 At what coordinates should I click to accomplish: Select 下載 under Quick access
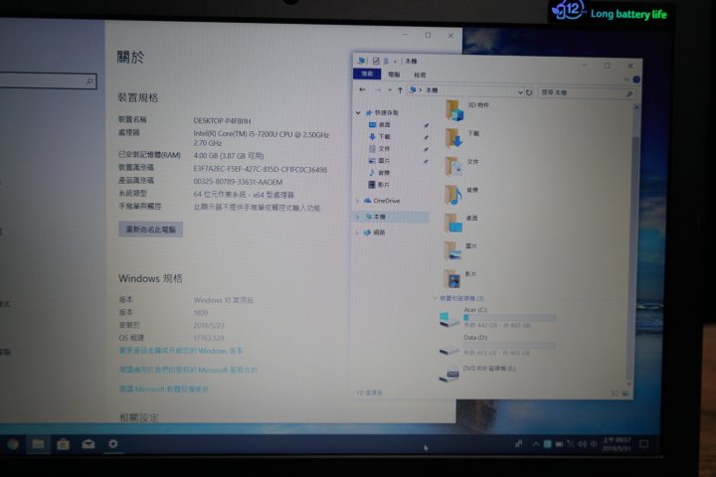pyautogui.click(x=384, y=136)
